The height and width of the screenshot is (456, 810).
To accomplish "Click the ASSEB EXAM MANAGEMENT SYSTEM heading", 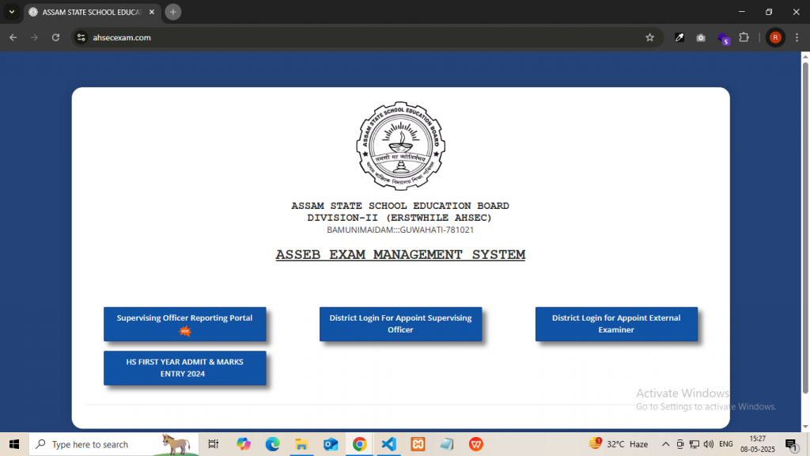I will pyautogui.click(x=400, y=255).
